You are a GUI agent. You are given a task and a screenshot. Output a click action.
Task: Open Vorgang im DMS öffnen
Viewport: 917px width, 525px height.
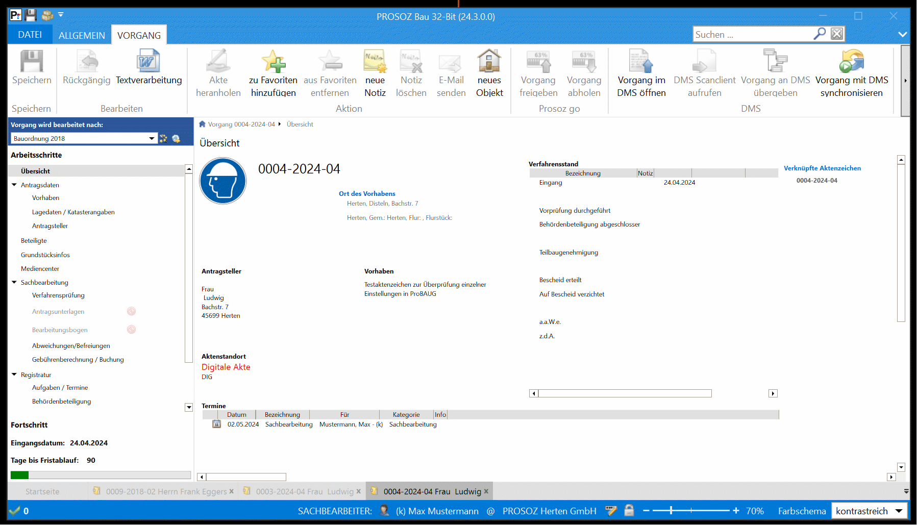641,73
